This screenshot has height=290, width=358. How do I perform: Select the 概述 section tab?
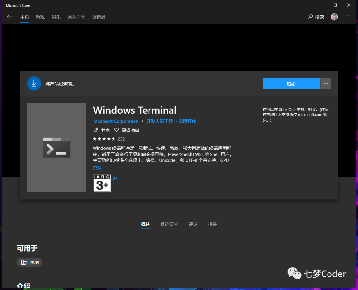(146, 224)
